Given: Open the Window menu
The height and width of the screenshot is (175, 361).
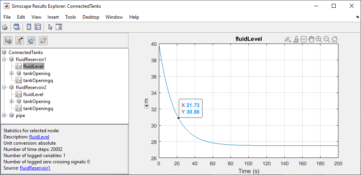Looking at the screenshot, I should 114,17.
